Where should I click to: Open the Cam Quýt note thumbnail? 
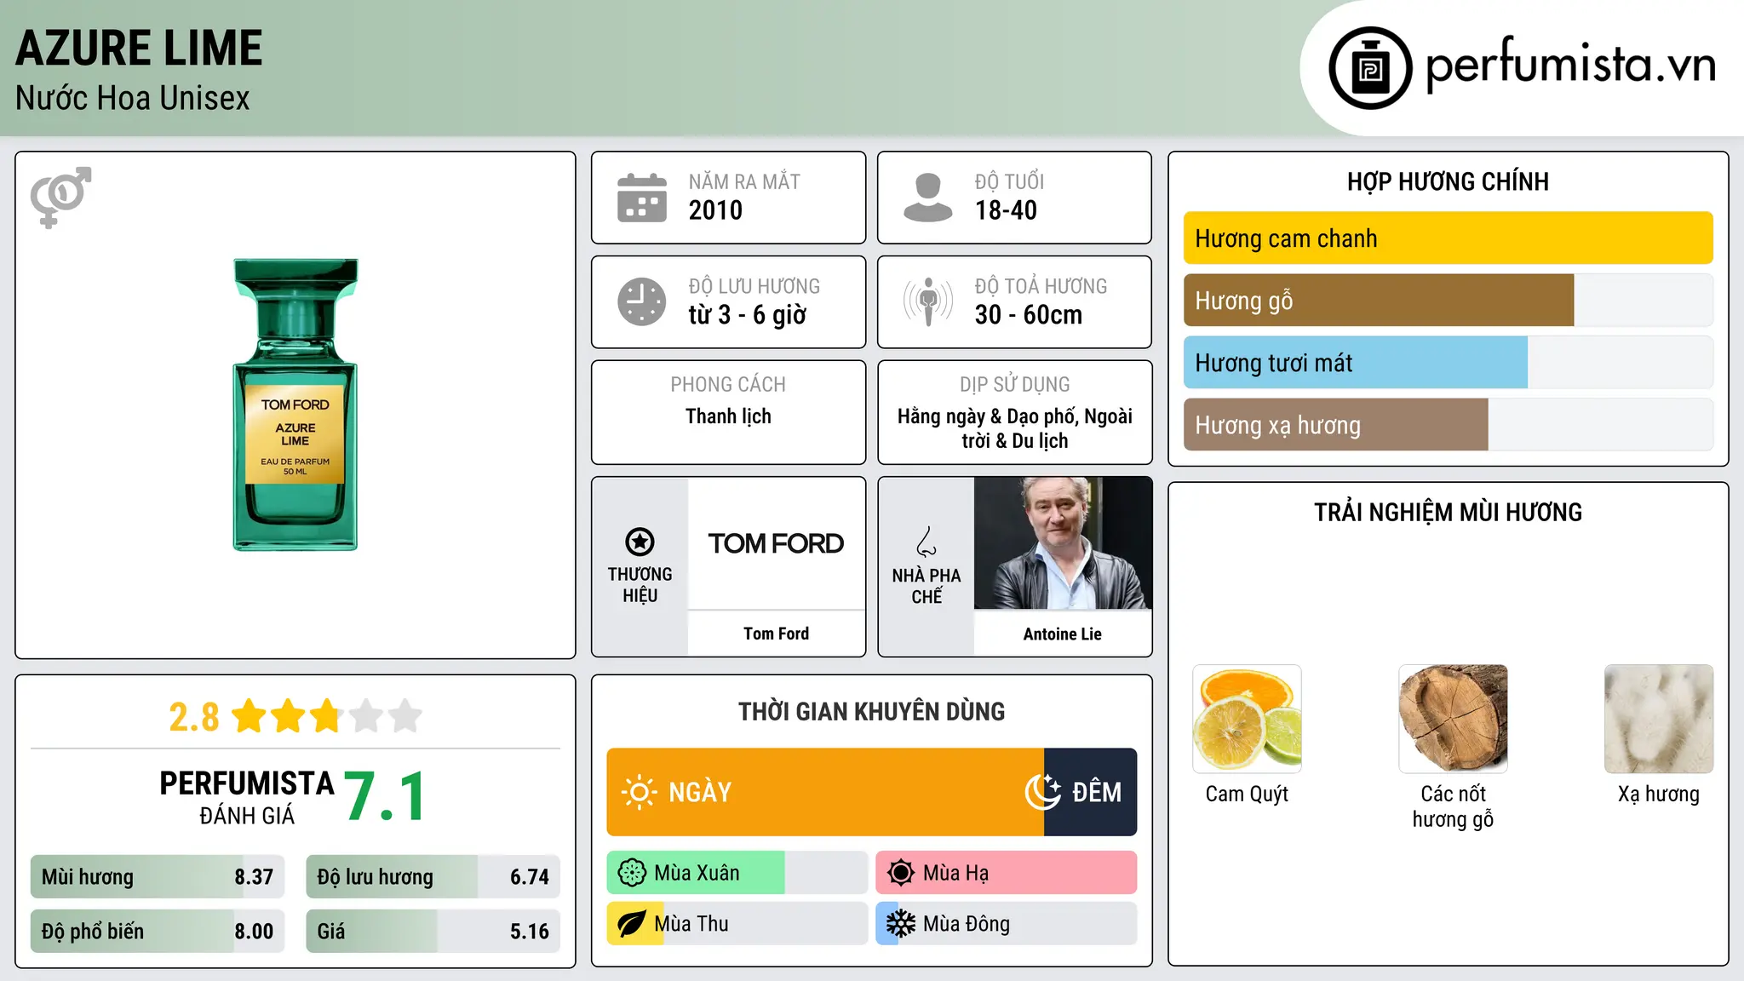(1247, 719)
